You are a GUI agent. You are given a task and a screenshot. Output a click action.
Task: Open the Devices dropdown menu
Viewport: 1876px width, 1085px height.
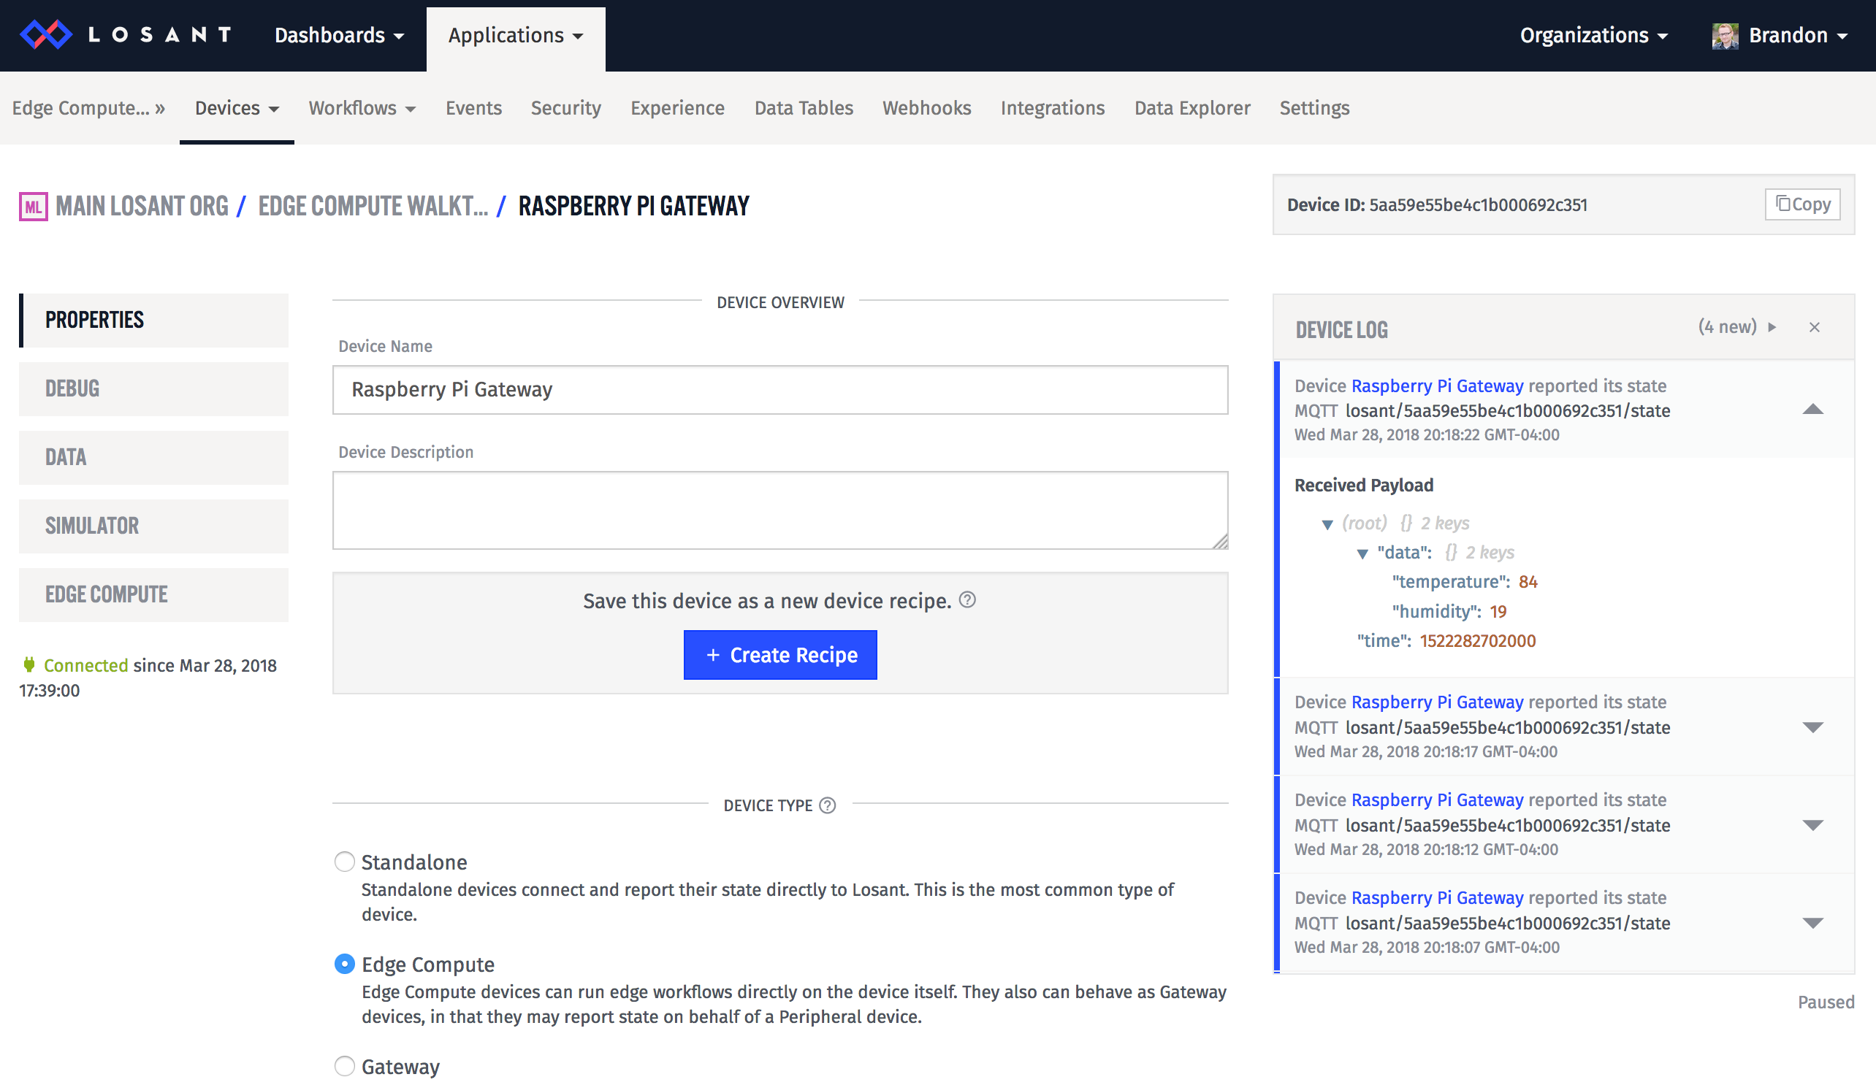pos(236,108)
